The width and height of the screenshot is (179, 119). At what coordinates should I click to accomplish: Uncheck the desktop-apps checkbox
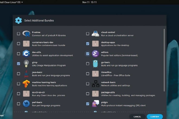pos(88,44)
